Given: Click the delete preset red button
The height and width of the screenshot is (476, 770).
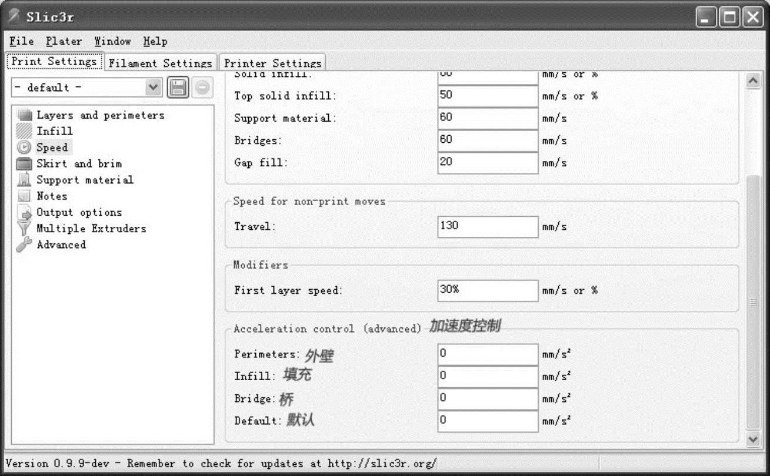Looking at the screenshot, I should click(x=202, y=88).
